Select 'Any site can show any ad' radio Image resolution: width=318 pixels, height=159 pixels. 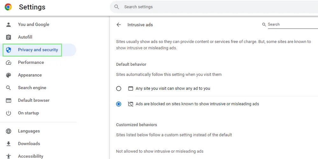119,89
